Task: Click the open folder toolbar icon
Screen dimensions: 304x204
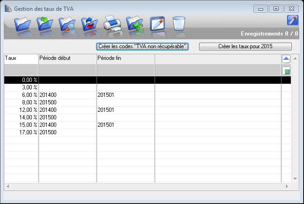Action: pyautogui.click(x=22, y=24)
